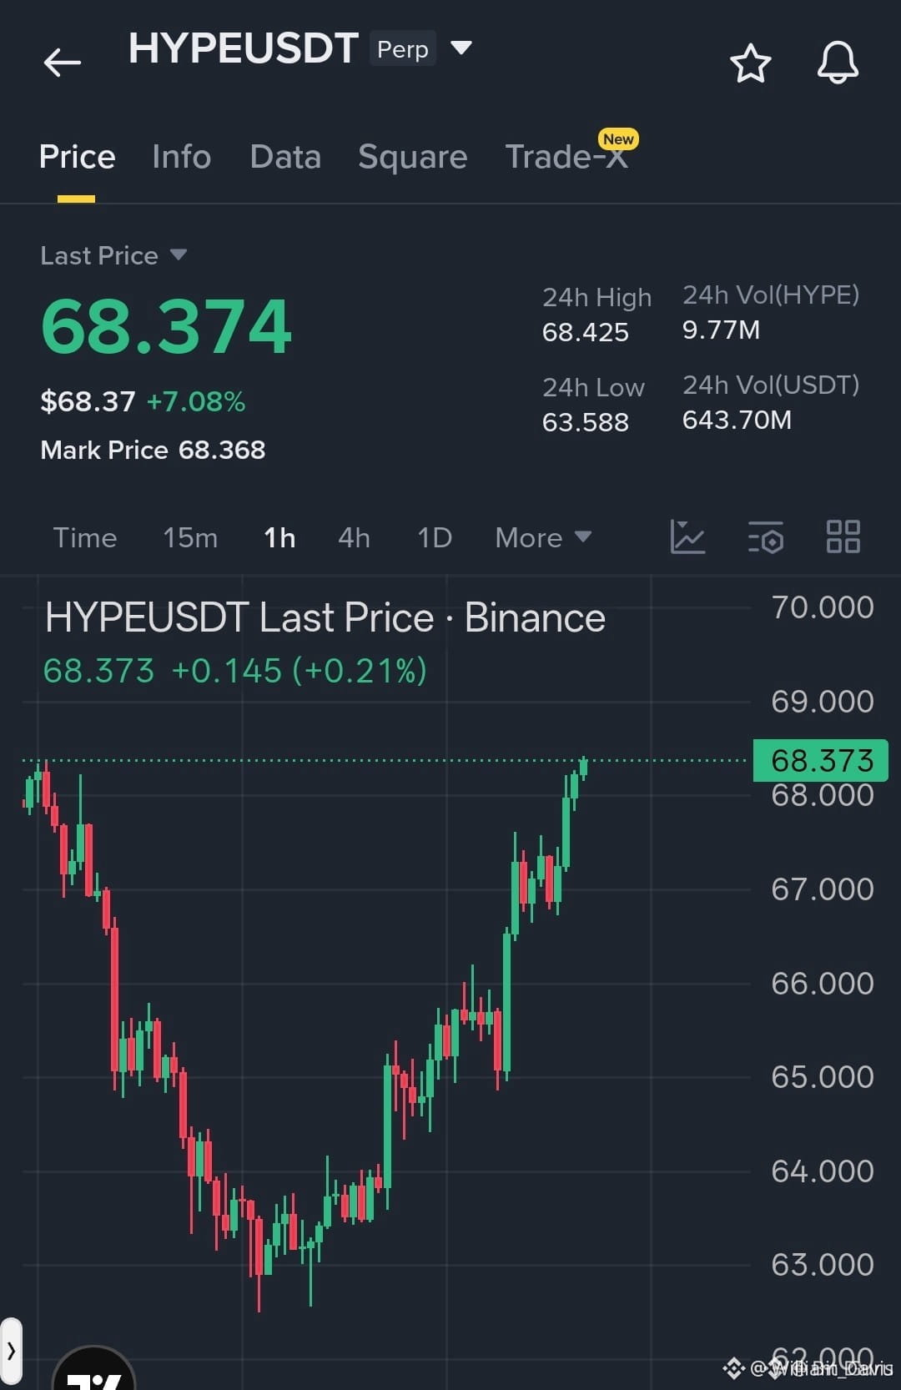
Task: Add HYPEUSDT to favorites with star icon
Action: click(750, 63)
